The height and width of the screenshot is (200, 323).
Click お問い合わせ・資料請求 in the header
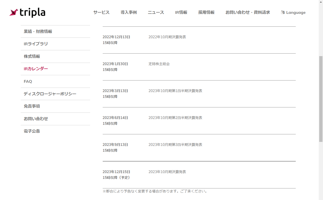(x=248, y=12)
